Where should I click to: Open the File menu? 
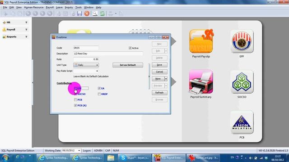5,7
